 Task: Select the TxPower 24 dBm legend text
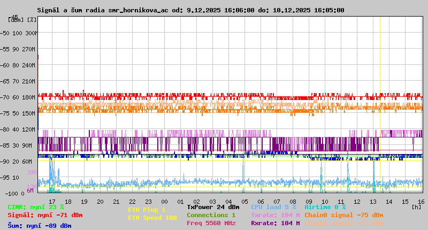click(213, 206)
